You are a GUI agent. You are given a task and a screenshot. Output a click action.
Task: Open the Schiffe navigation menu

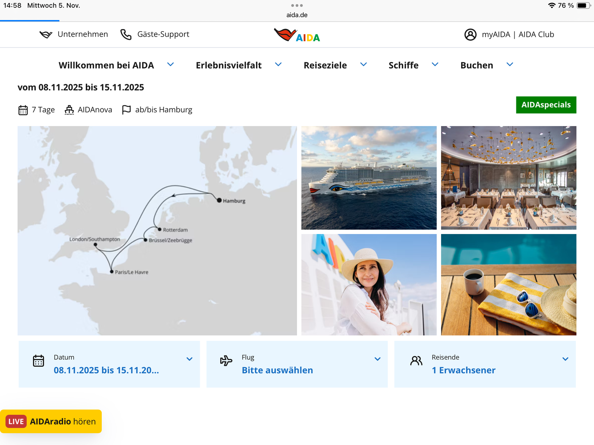413,65
